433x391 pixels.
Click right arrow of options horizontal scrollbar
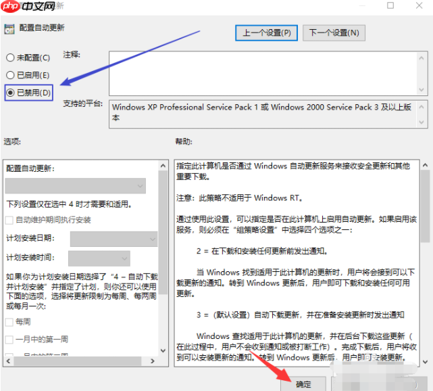(153, 361)
